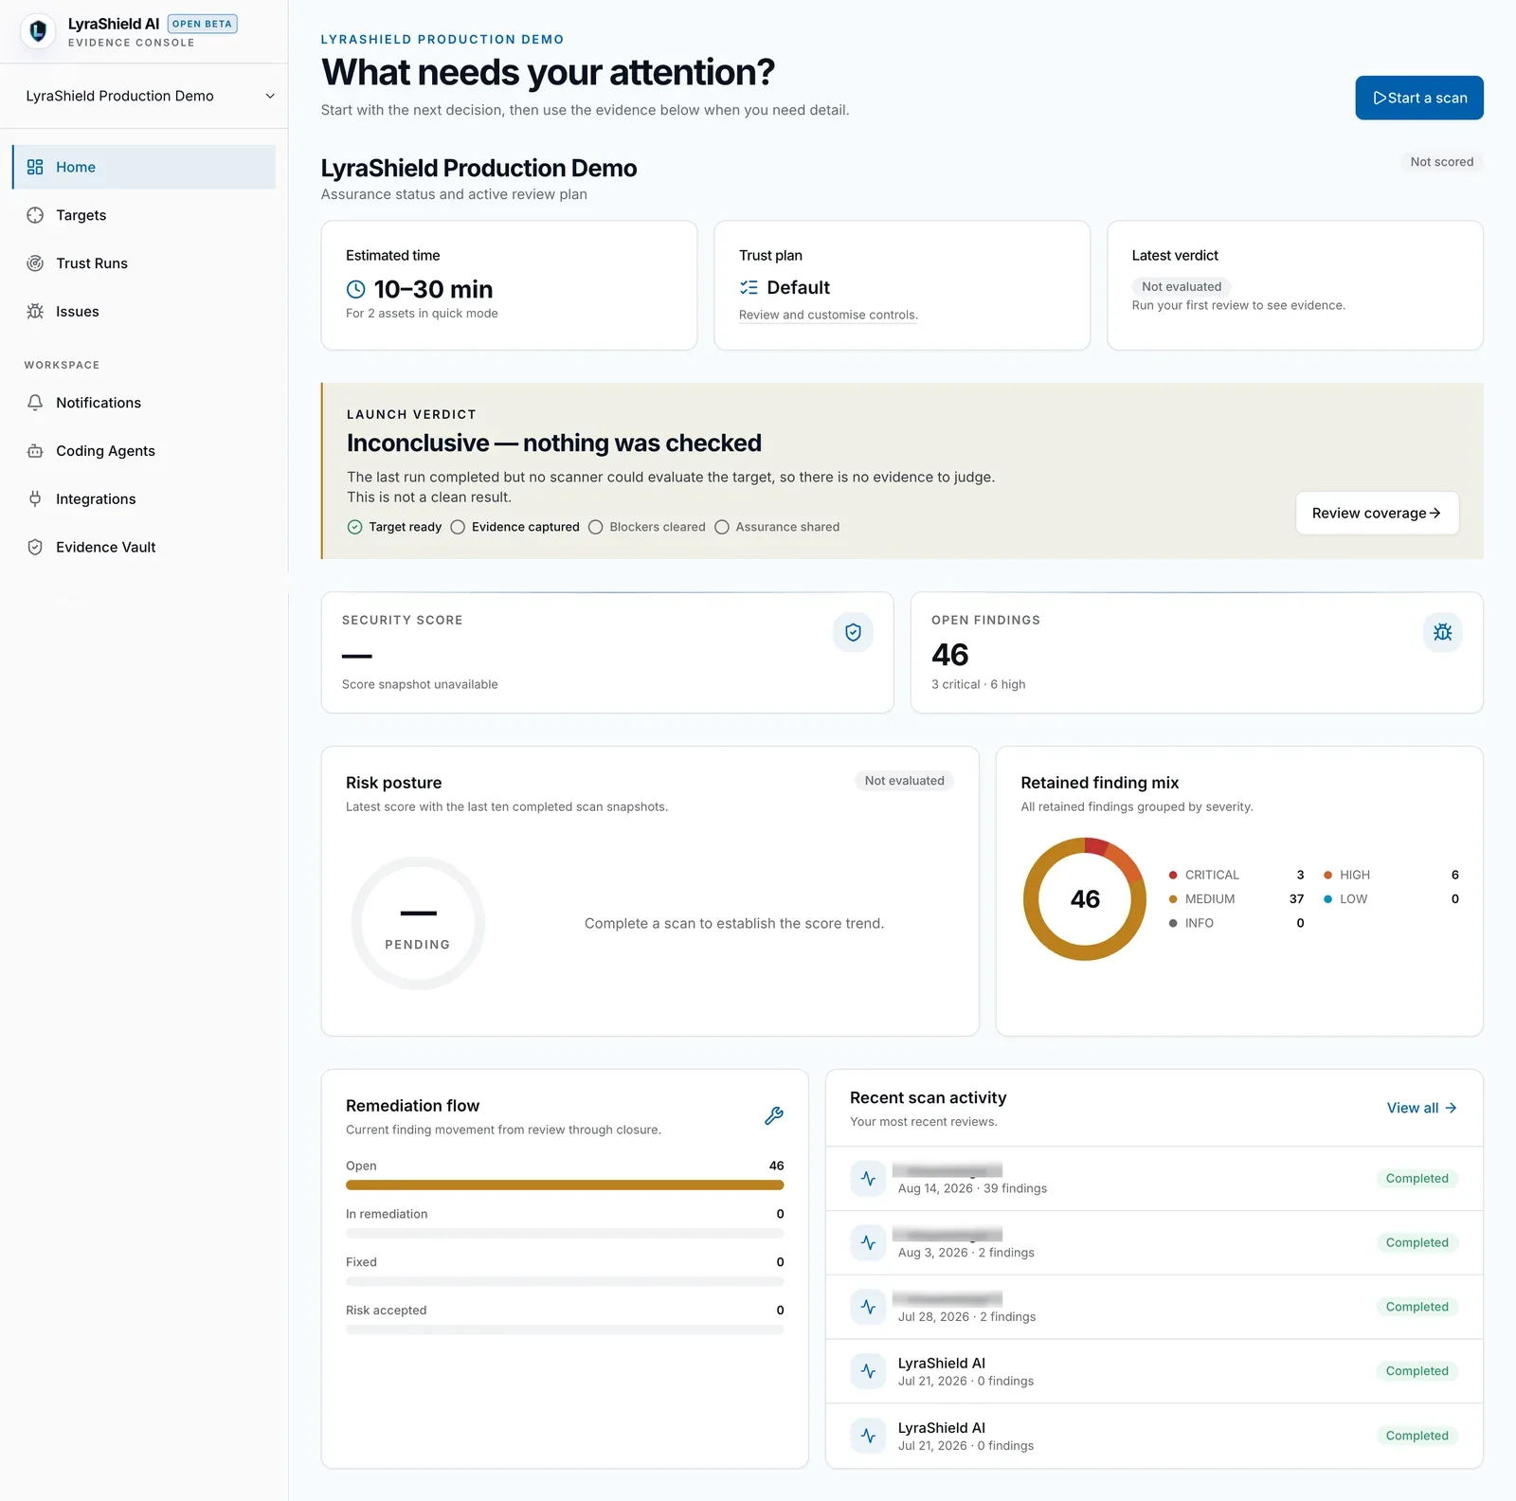
Task: Click the clock icon beside 10–30 min
Action: tap(356, 289)
